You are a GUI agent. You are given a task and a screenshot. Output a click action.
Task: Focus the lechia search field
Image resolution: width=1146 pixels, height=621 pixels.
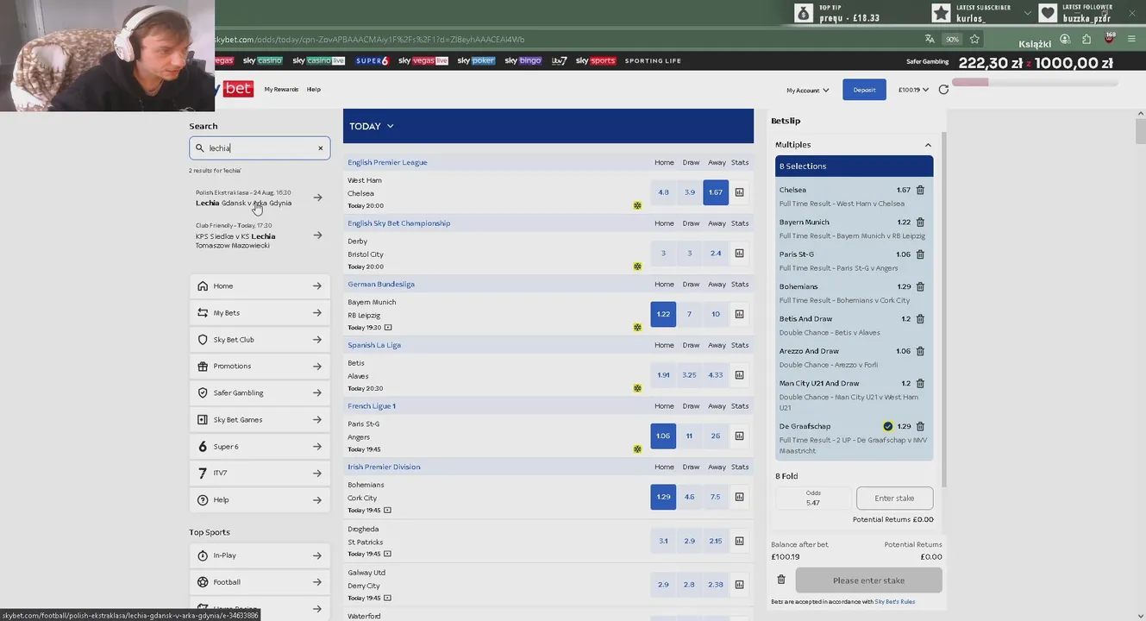click(260, 148)
